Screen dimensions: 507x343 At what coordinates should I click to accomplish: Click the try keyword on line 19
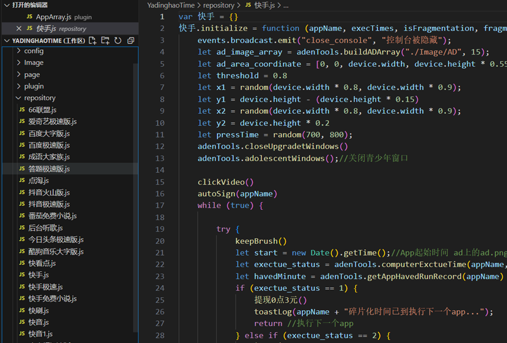pyautogui.click(x=223, y=229)
